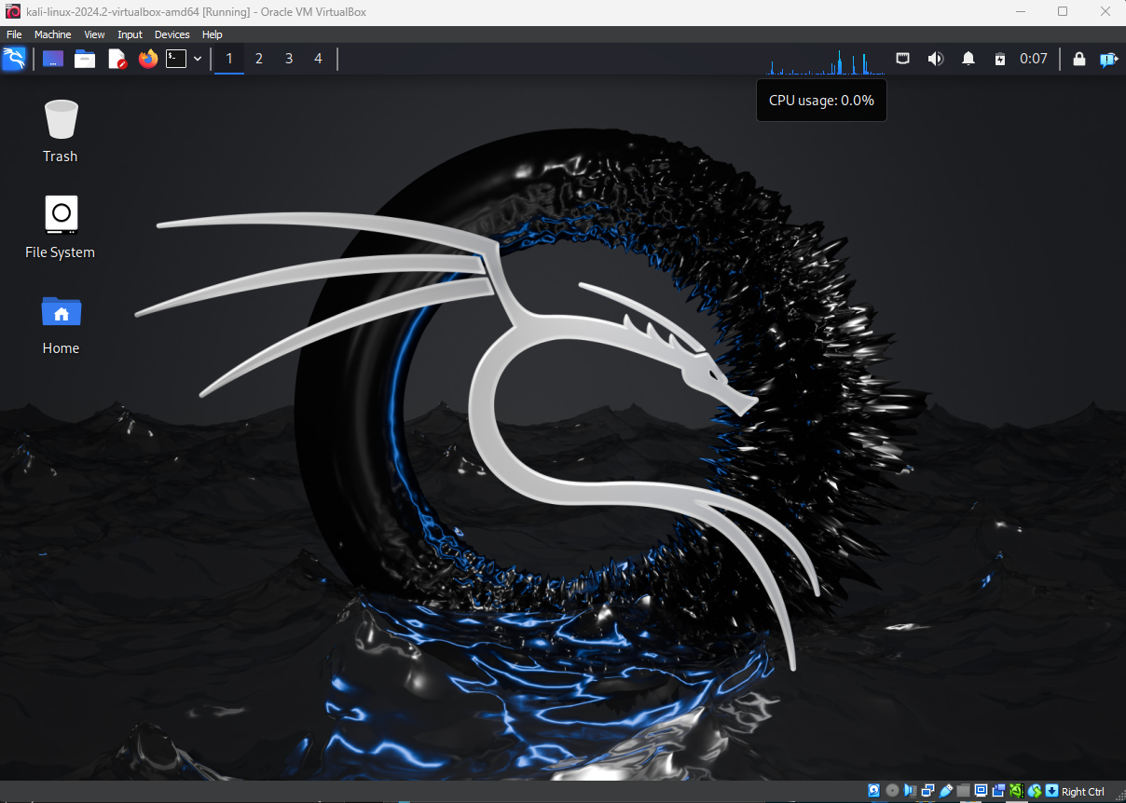
Task: Click the USB devices indicator
Action: pos(946,791)
